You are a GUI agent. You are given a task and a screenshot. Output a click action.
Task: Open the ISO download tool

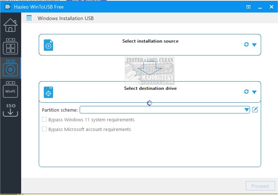point(10,110)
